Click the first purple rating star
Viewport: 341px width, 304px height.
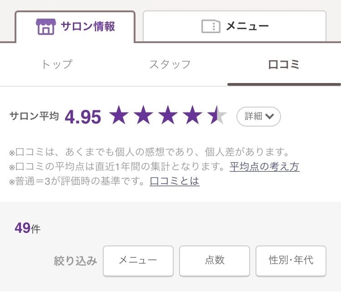click(119, 116)
